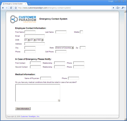
Task: Open a new tab with the plus button
Action: [29, 4]
